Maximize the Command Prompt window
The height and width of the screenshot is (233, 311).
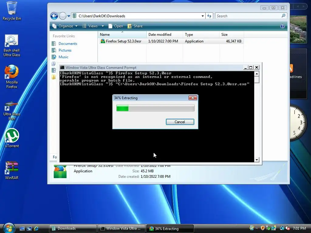click(251, 68)
